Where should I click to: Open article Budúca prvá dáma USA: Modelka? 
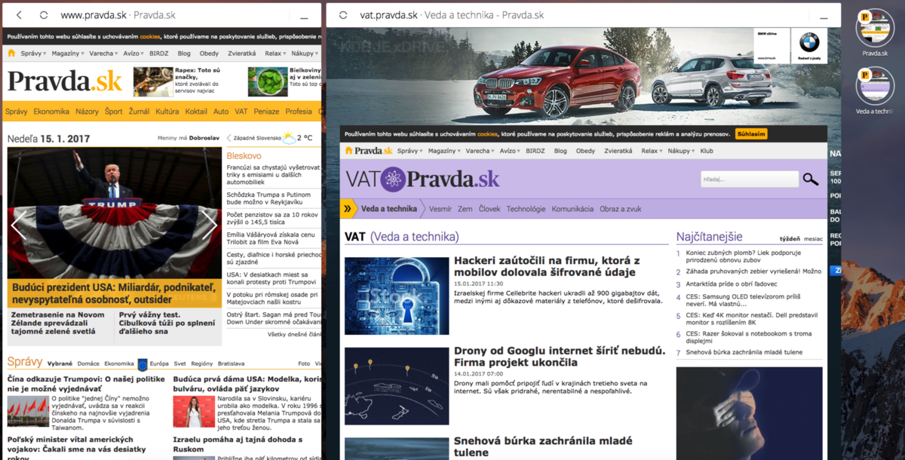[247, 385]
